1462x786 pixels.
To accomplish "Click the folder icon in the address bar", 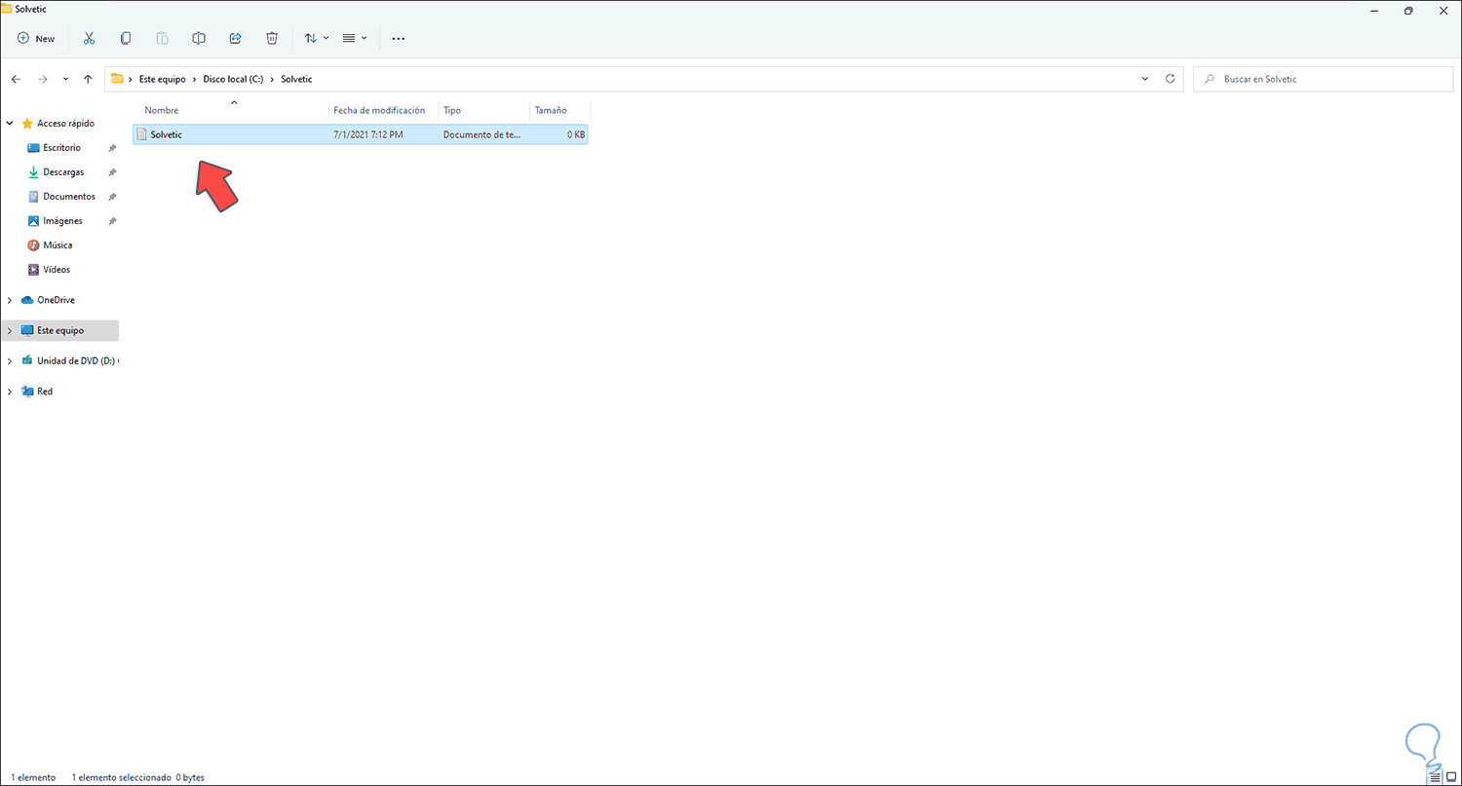I will pos(117,79).
